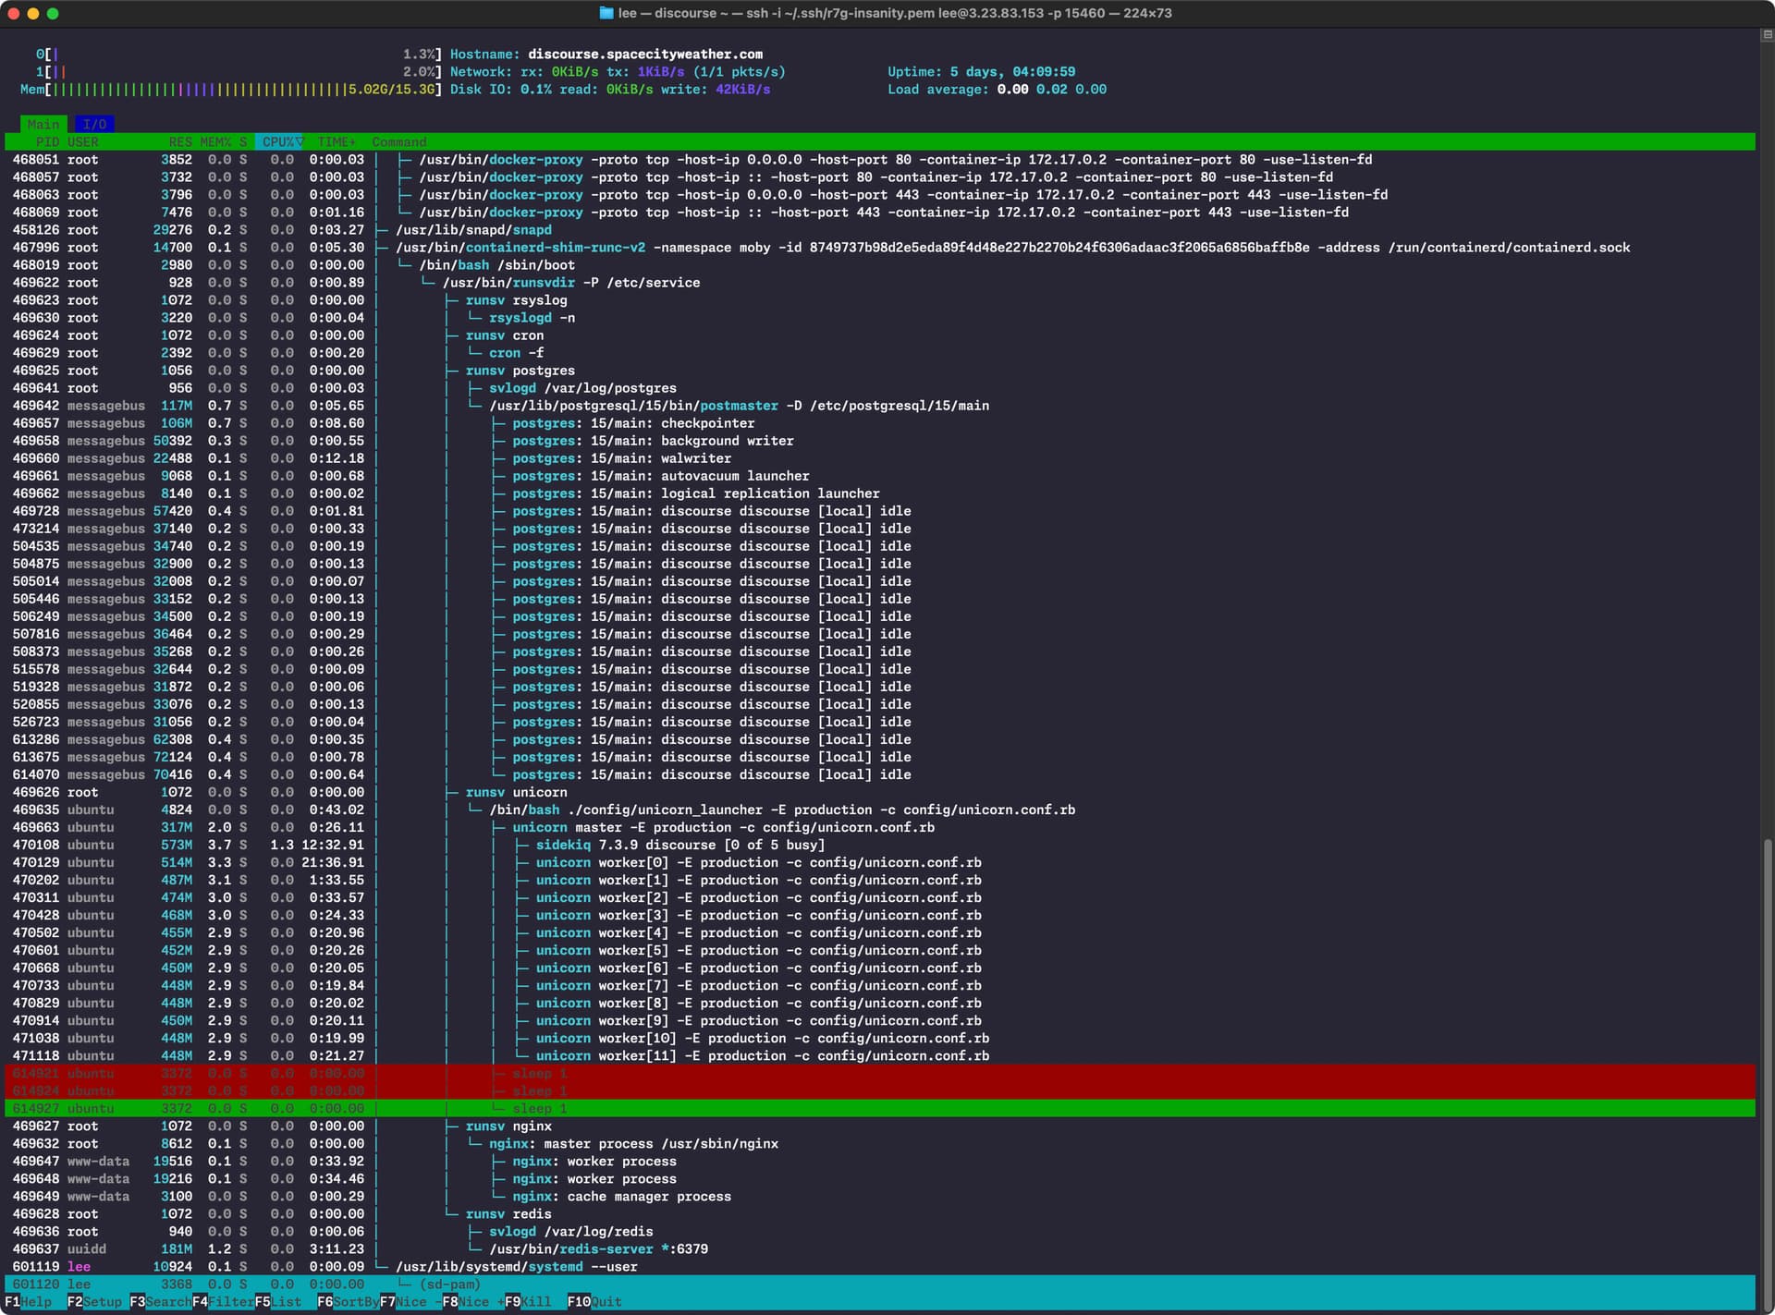Select the runsv rsyslog row
The width and height of the screenshot is (1775, 1315).
(879, 300)
